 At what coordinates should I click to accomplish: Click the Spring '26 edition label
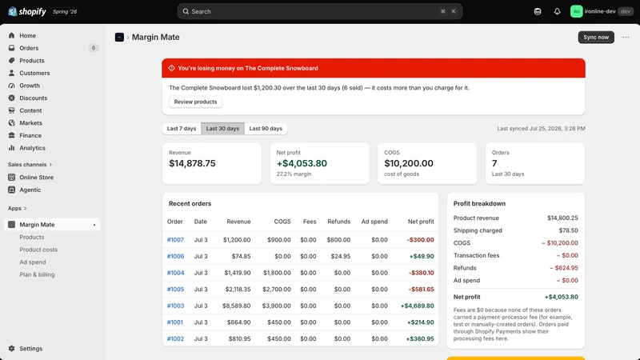(65, 11)
